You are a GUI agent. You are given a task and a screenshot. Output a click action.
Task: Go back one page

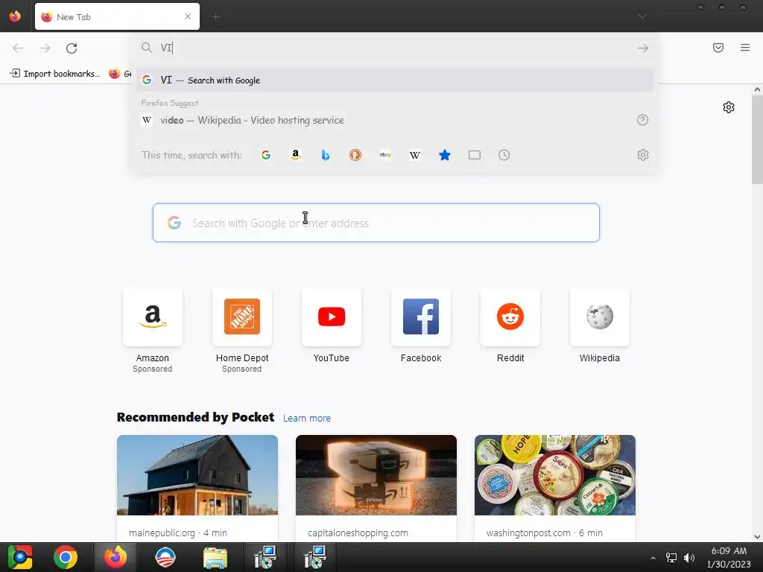pos(18,48)
